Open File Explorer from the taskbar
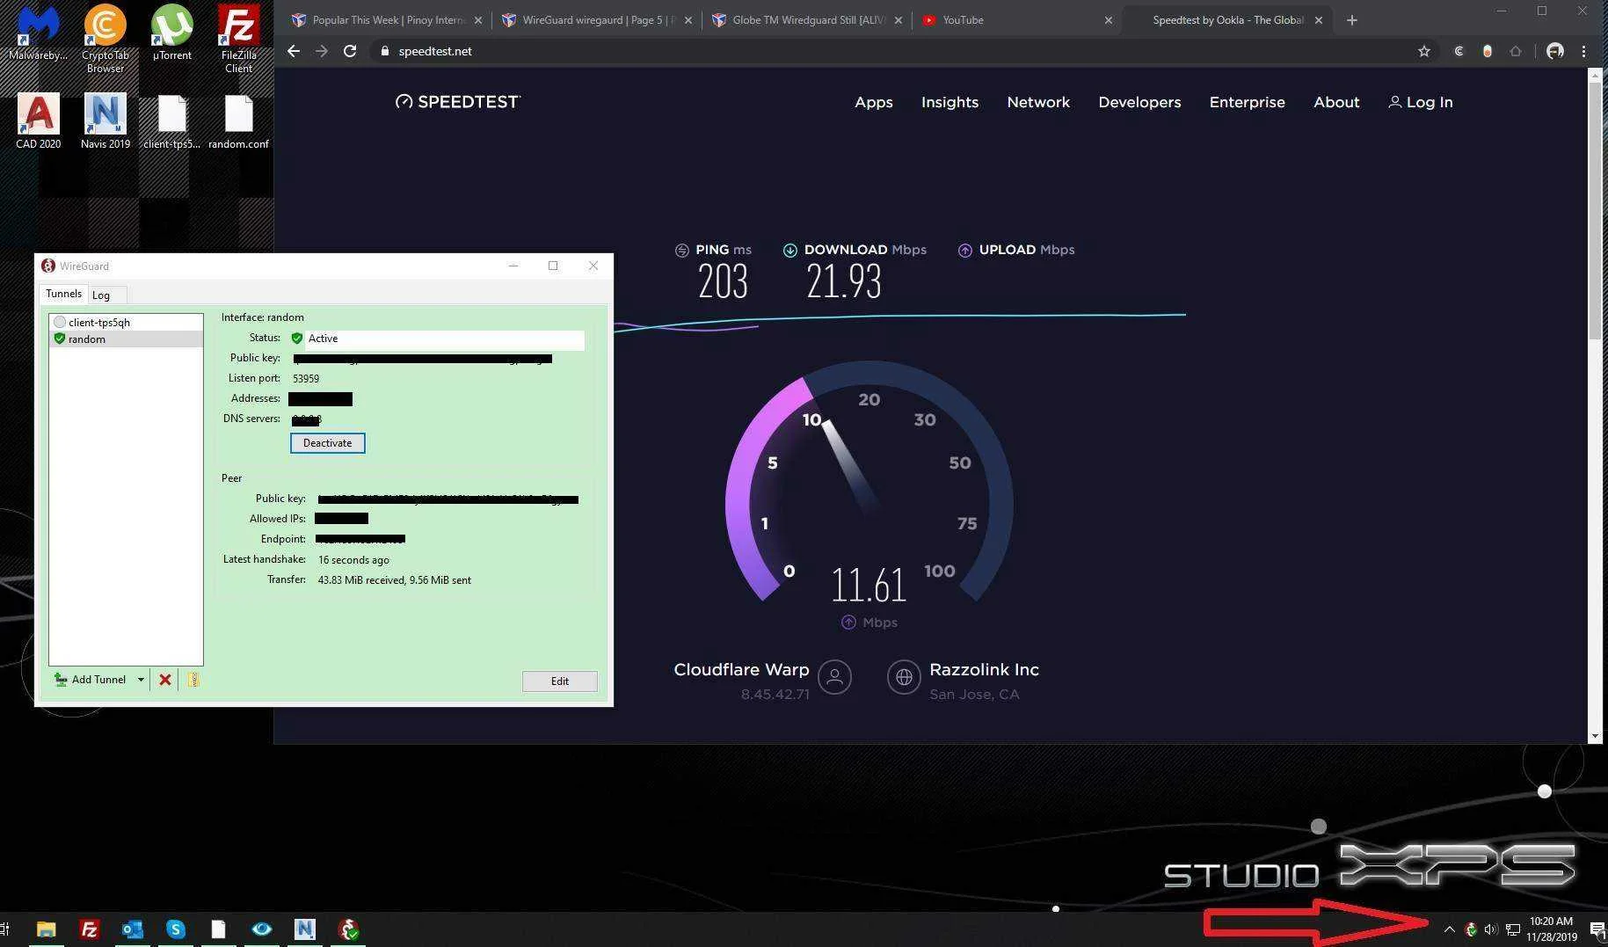This screenshot has width=1608, height=947. [x=46, y=929]
